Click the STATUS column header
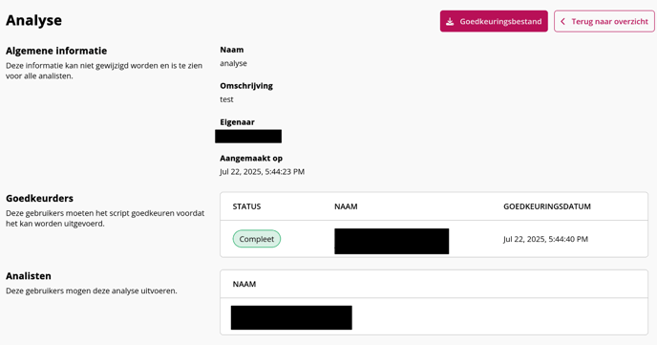Screen dimensions: 657x345 tap(246, 206)
